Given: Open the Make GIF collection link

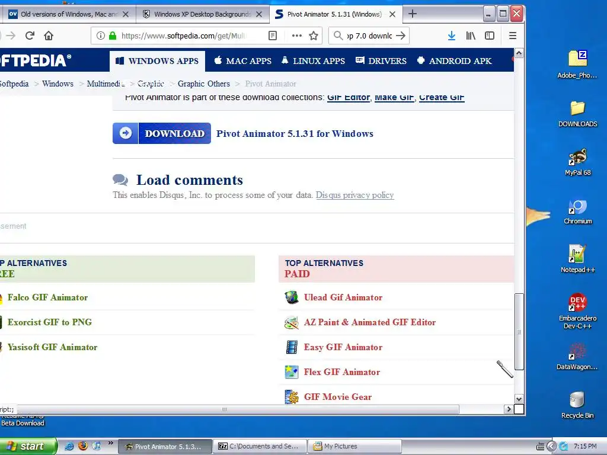Looking at the screenshot, I should 394,98.
